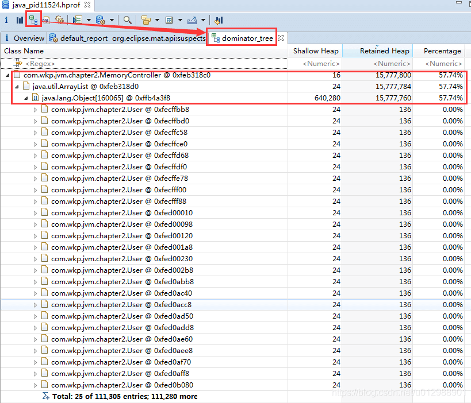Select the User @ 0xfecfff00 row
Image resolution: width=471 pixels, height=403 pixels.
233,190
